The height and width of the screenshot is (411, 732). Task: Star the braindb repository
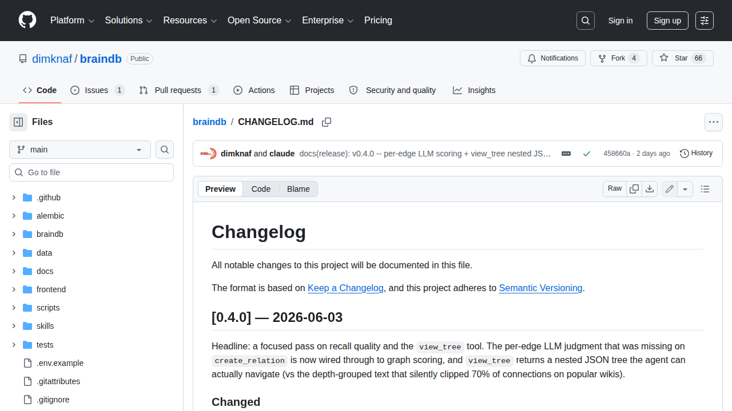point(683,58)
